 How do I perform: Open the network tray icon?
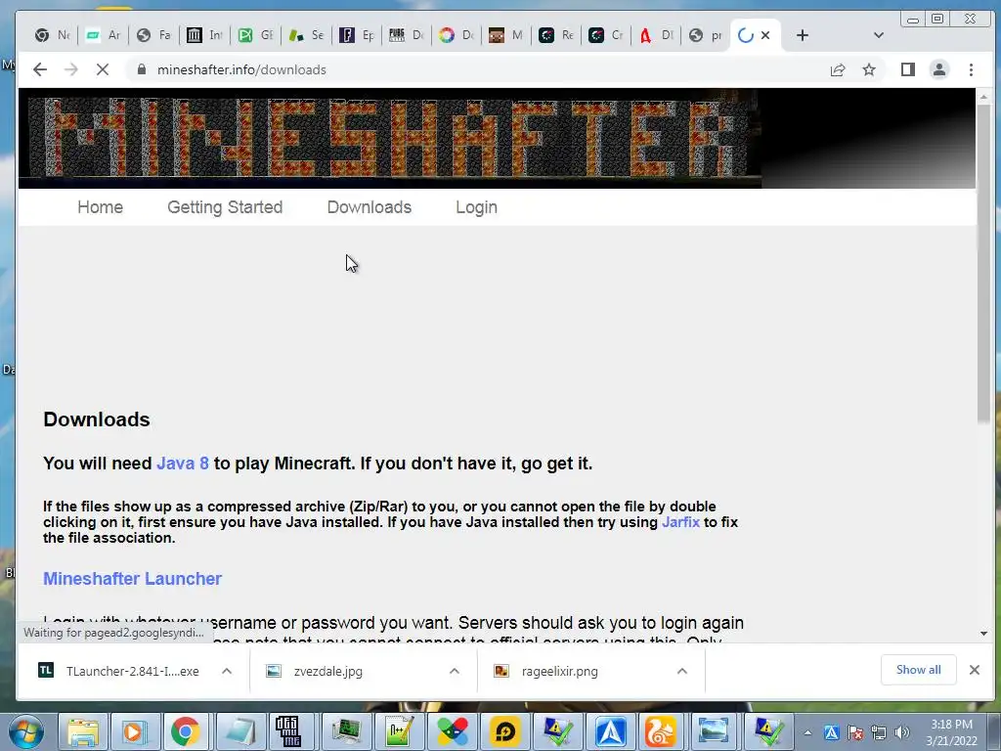click(879, 732)
